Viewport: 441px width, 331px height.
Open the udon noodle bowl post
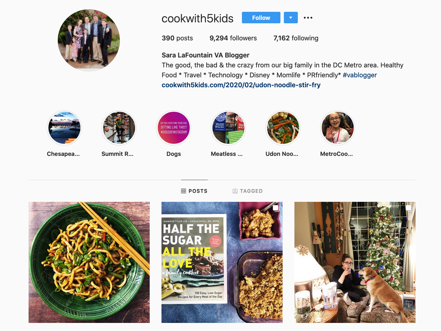pyautogui.click(x=89, y=262)
